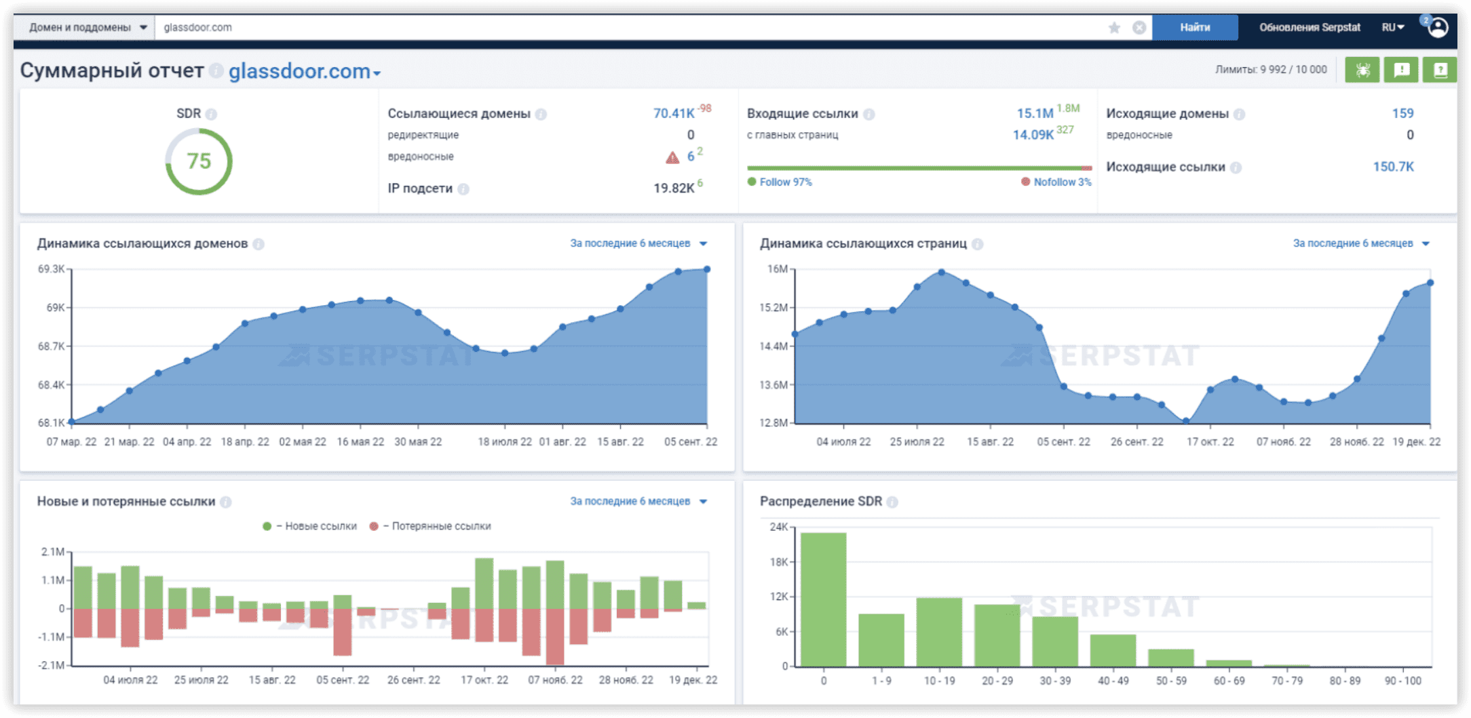Click the green bug report button

tap(1362, 70)
